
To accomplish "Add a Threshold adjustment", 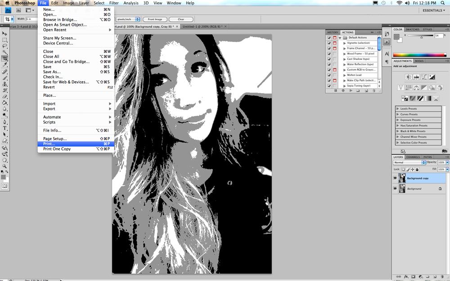I will click(x=420, y=98).
